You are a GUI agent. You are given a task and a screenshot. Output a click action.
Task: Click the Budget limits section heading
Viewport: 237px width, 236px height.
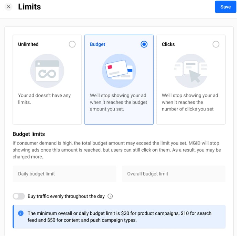point(29,134)
